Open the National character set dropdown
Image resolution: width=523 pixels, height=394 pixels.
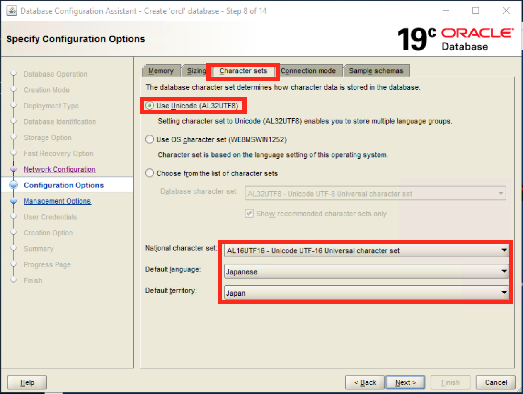366,250
